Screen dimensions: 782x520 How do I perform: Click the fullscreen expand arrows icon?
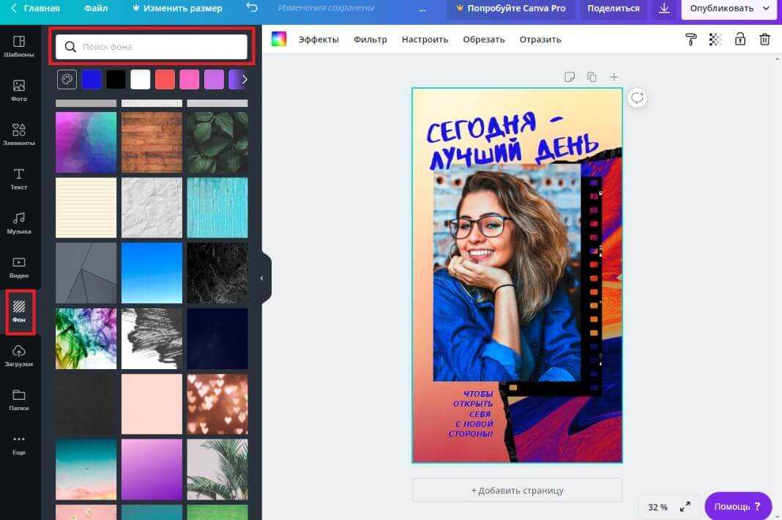pos(685,507)
